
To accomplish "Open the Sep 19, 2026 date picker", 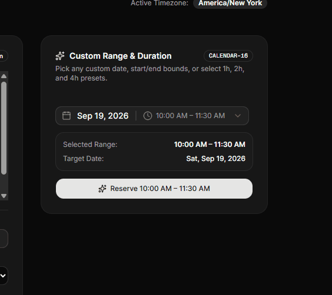I will [x=102, y=116].
